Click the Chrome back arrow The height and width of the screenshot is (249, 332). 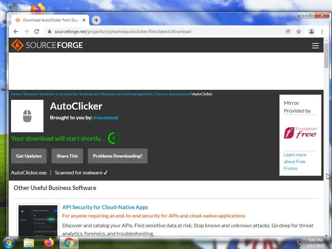(16, 31)
